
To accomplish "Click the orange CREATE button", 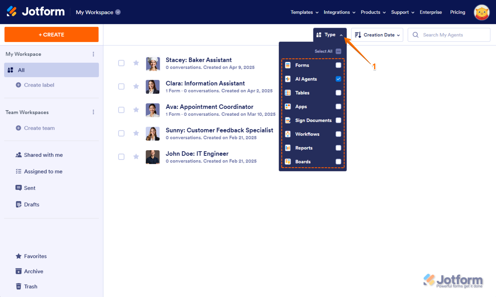I will [x=51, y=34].
